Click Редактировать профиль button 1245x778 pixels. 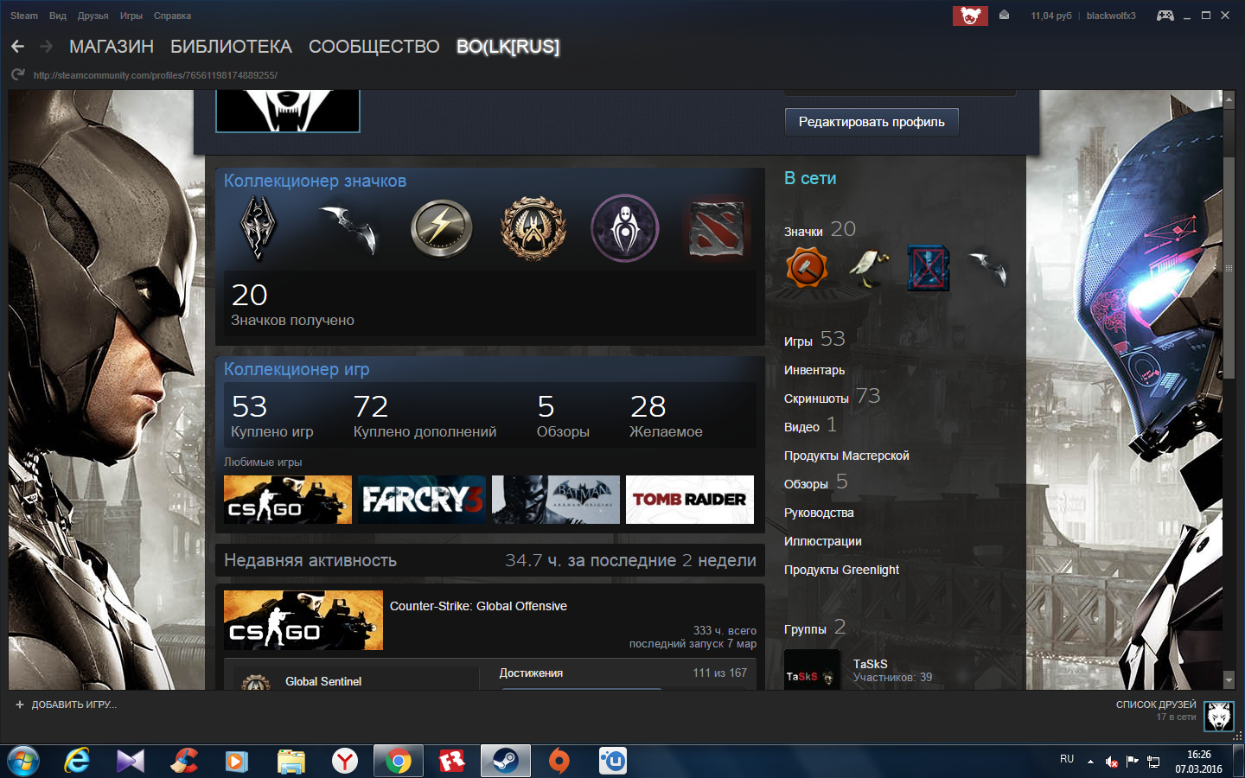871,122
